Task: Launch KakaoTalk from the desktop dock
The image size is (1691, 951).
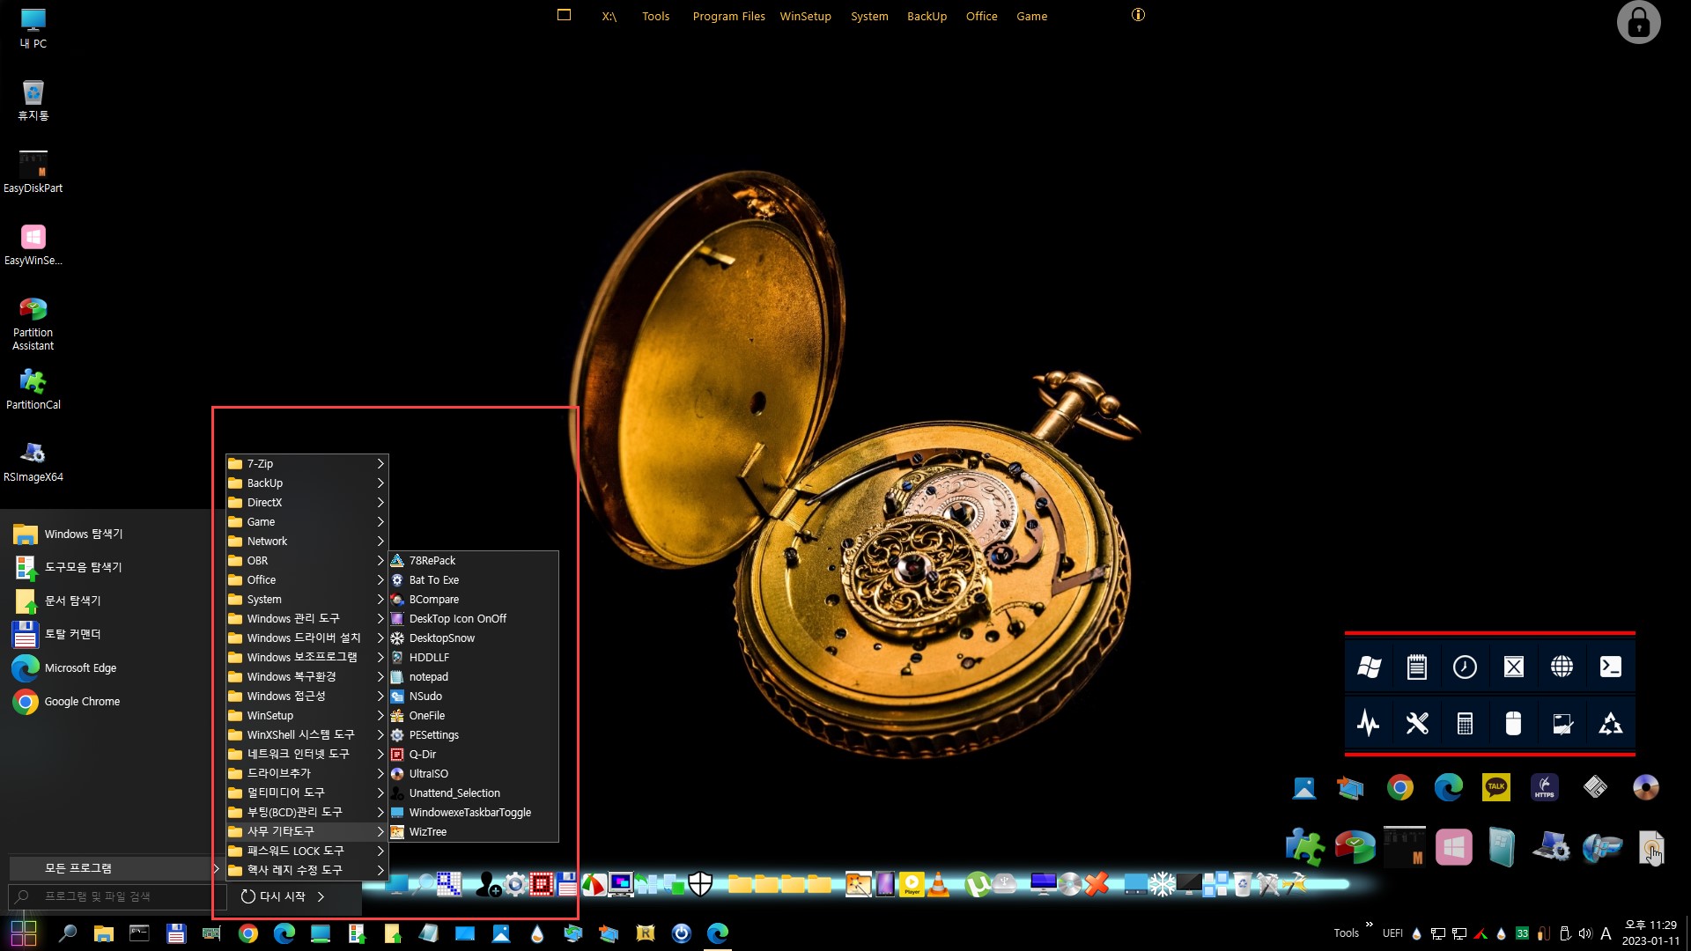Action: pos(1496,787)
